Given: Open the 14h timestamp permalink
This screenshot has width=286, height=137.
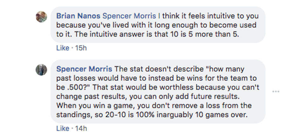Looking at the screenshot, I should (x=81, y=128).
